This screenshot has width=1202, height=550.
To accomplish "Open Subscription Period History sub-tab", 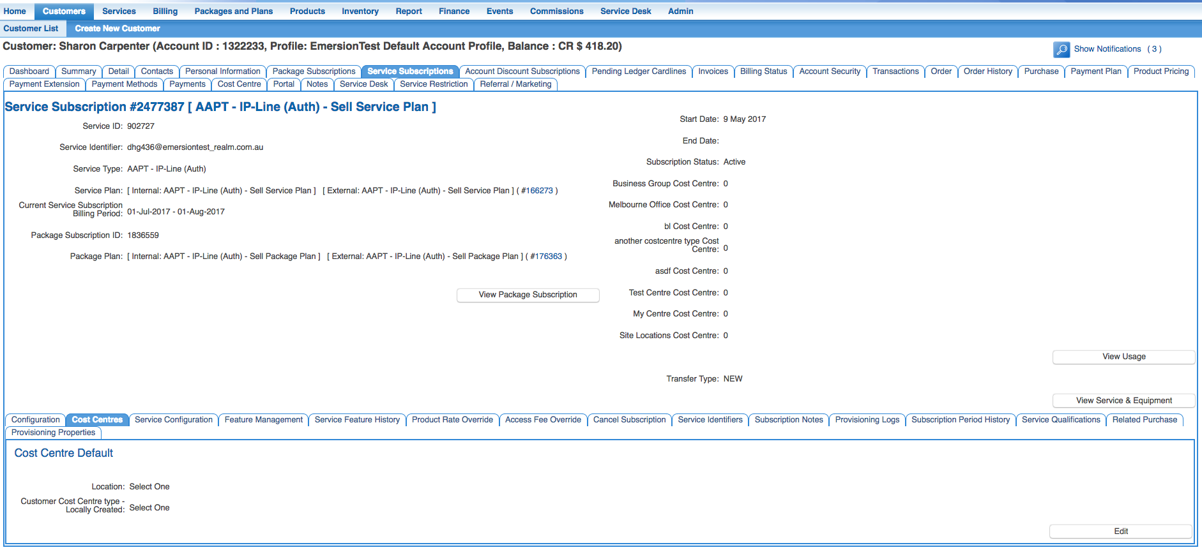I will tap(961, 420).
